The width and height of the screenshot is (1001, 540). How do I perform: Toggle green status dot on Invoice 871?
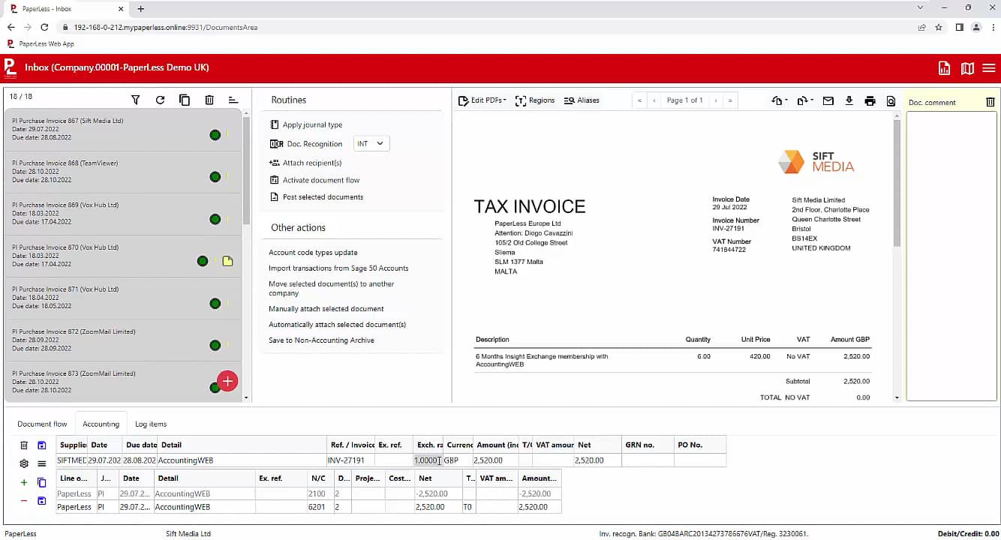tap(215, 304)
